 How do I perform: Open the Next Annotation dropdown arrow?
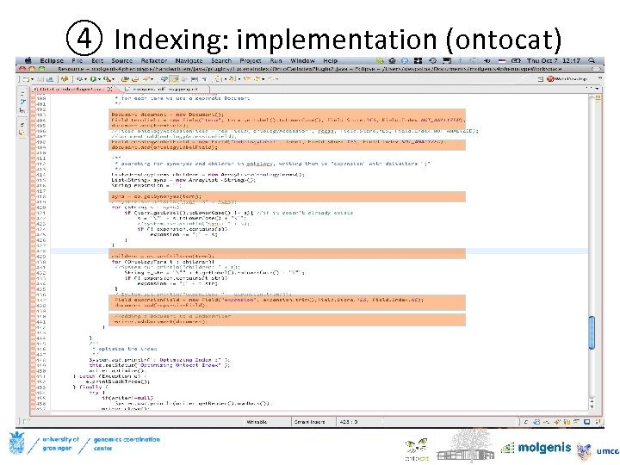tap(226, 79)
